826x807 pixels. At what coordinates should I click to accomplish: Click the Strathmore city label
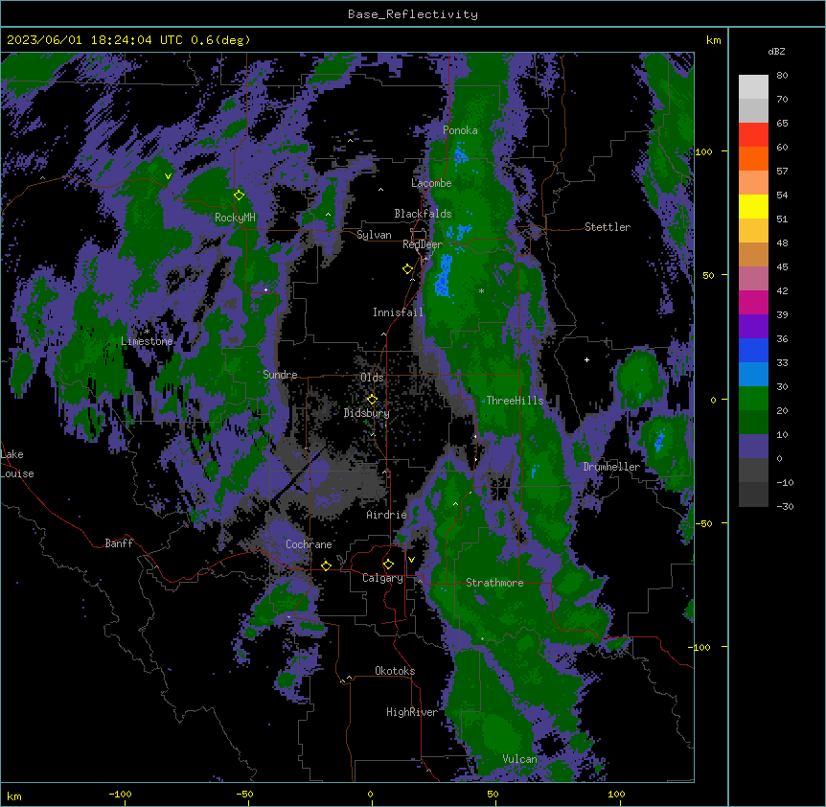coord(494,583)
